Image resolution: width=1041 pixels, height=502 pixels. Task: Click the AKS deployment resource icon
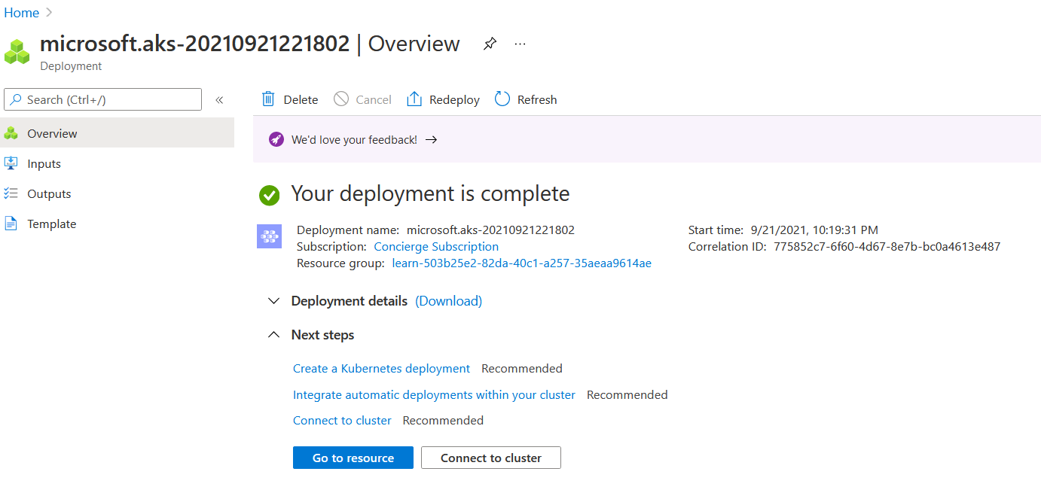(x=269, y=236)
